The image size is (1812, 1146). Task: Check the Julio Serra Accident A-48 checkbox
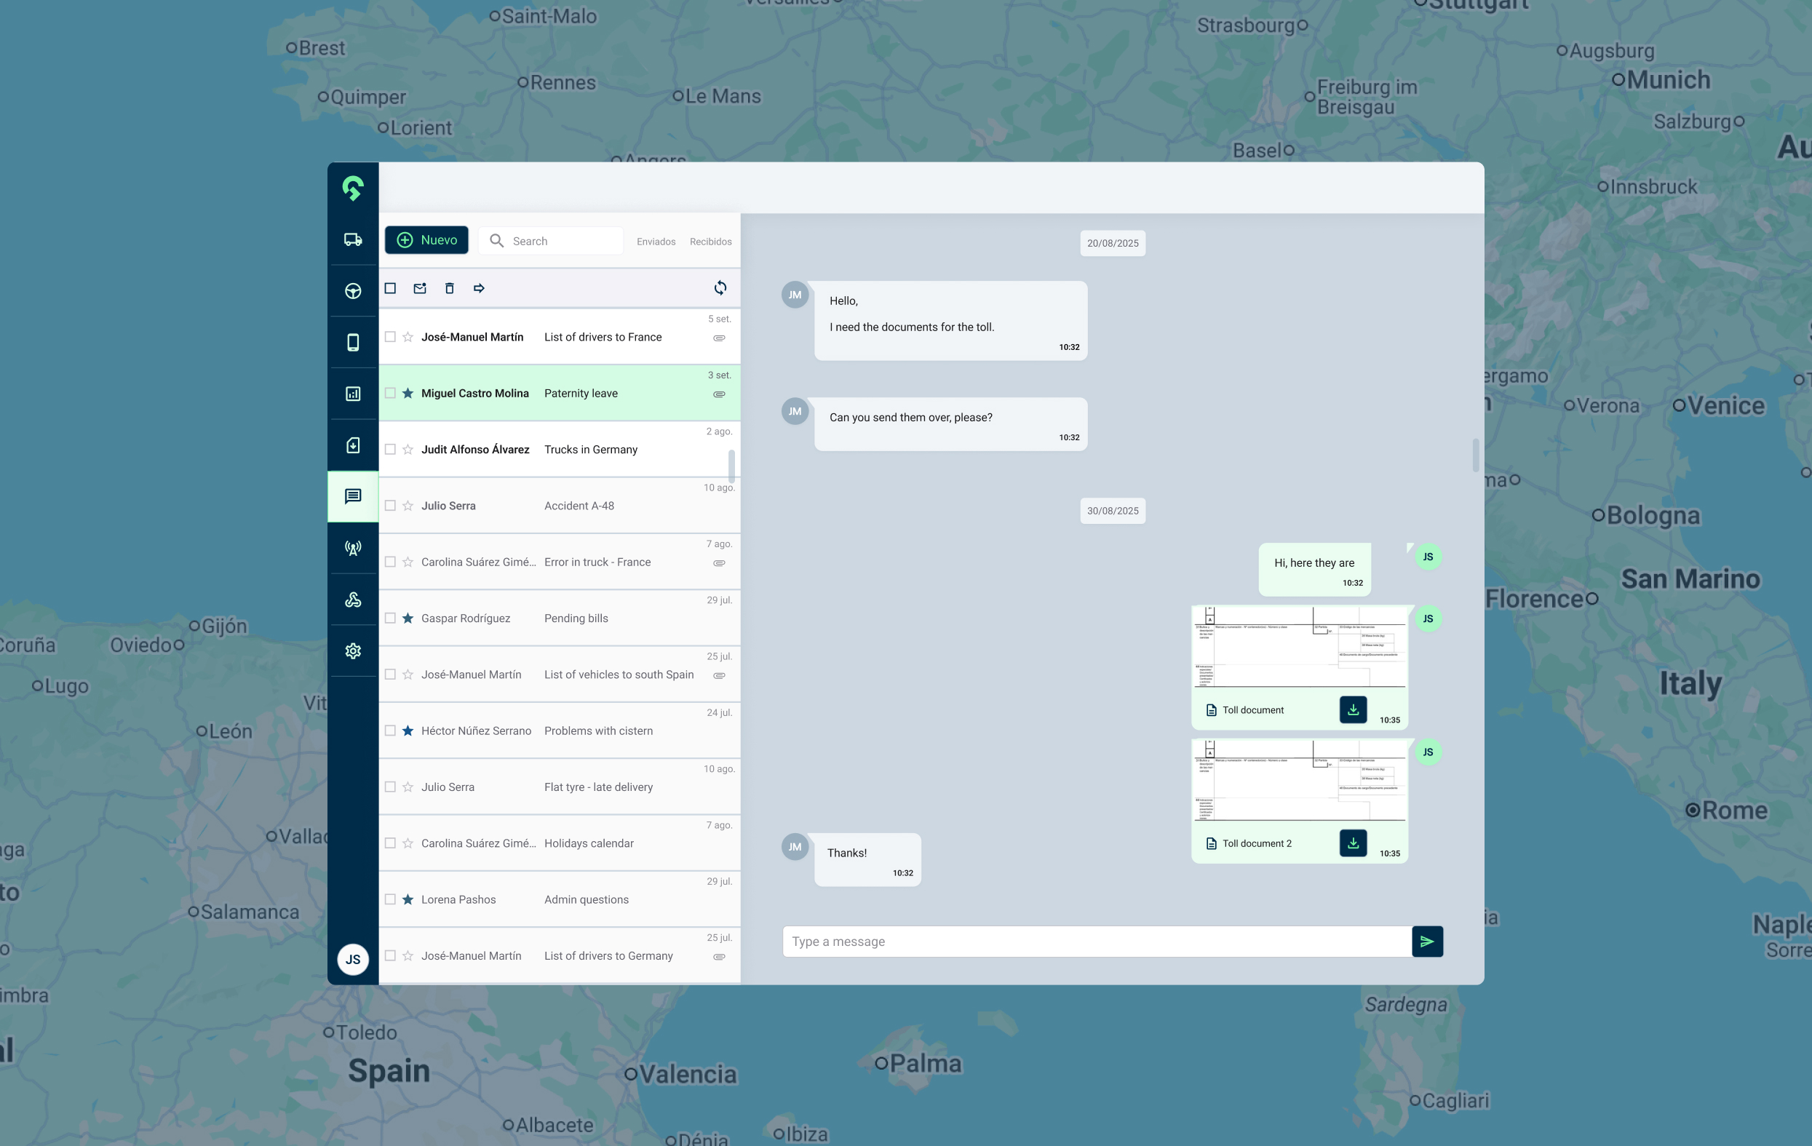[390, 506]
